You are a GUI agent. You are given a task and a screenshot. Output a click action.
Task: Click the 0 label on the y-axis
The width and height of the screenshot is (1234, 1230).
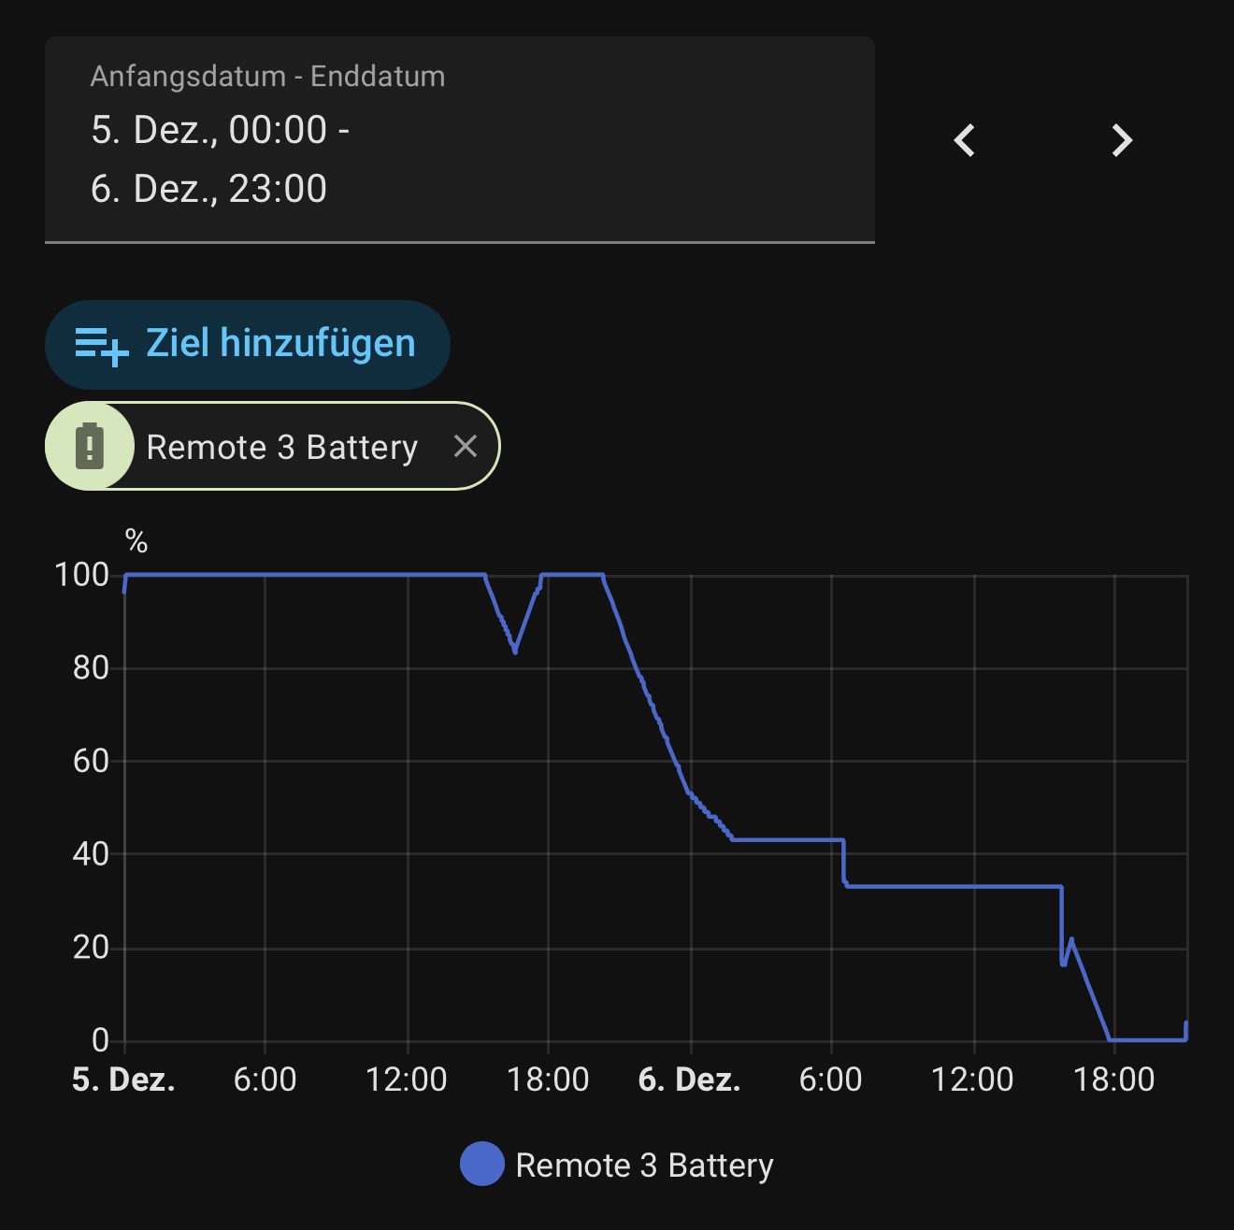[x=100, y=1039]
